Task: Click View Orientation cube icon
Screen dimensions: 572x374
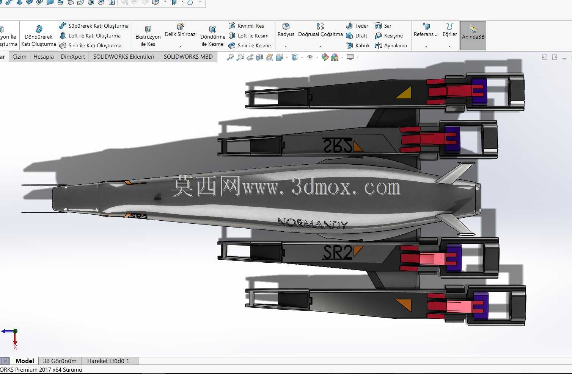Action: [x=280, y=57]
